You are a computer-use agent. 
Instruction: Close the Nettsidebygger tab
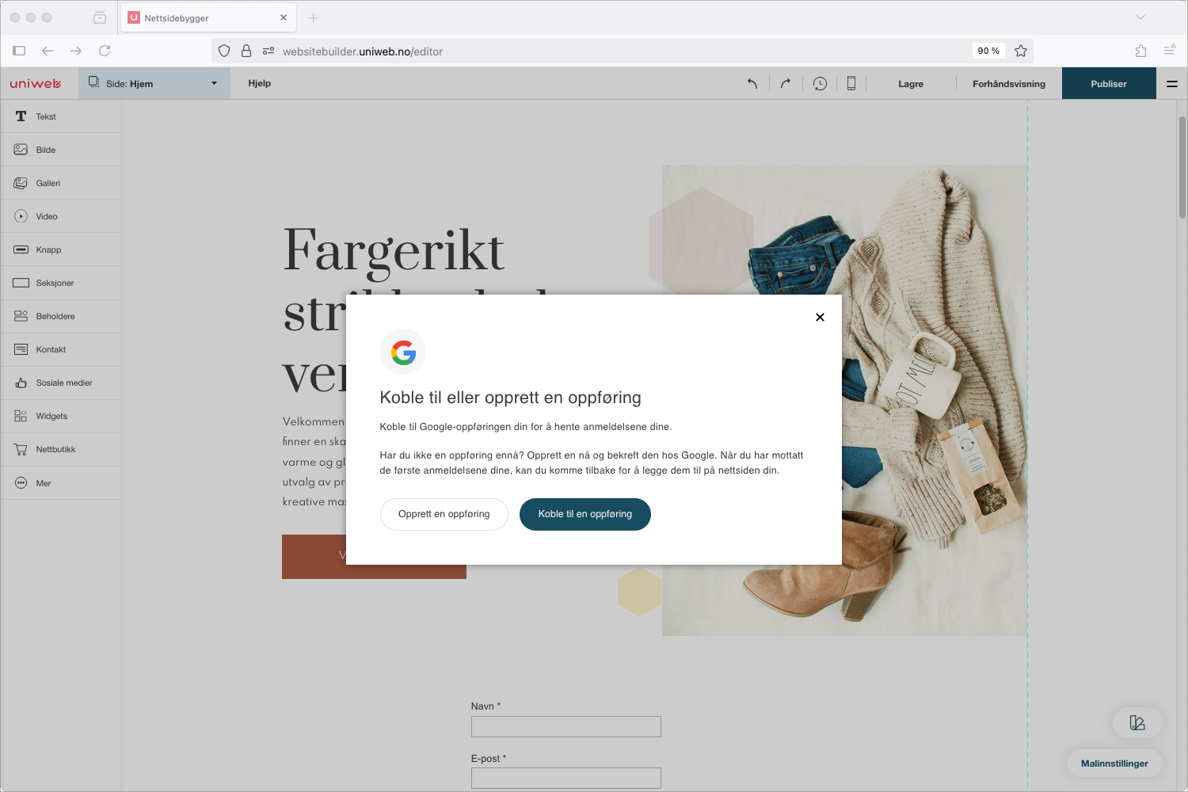tap(284, 17)
